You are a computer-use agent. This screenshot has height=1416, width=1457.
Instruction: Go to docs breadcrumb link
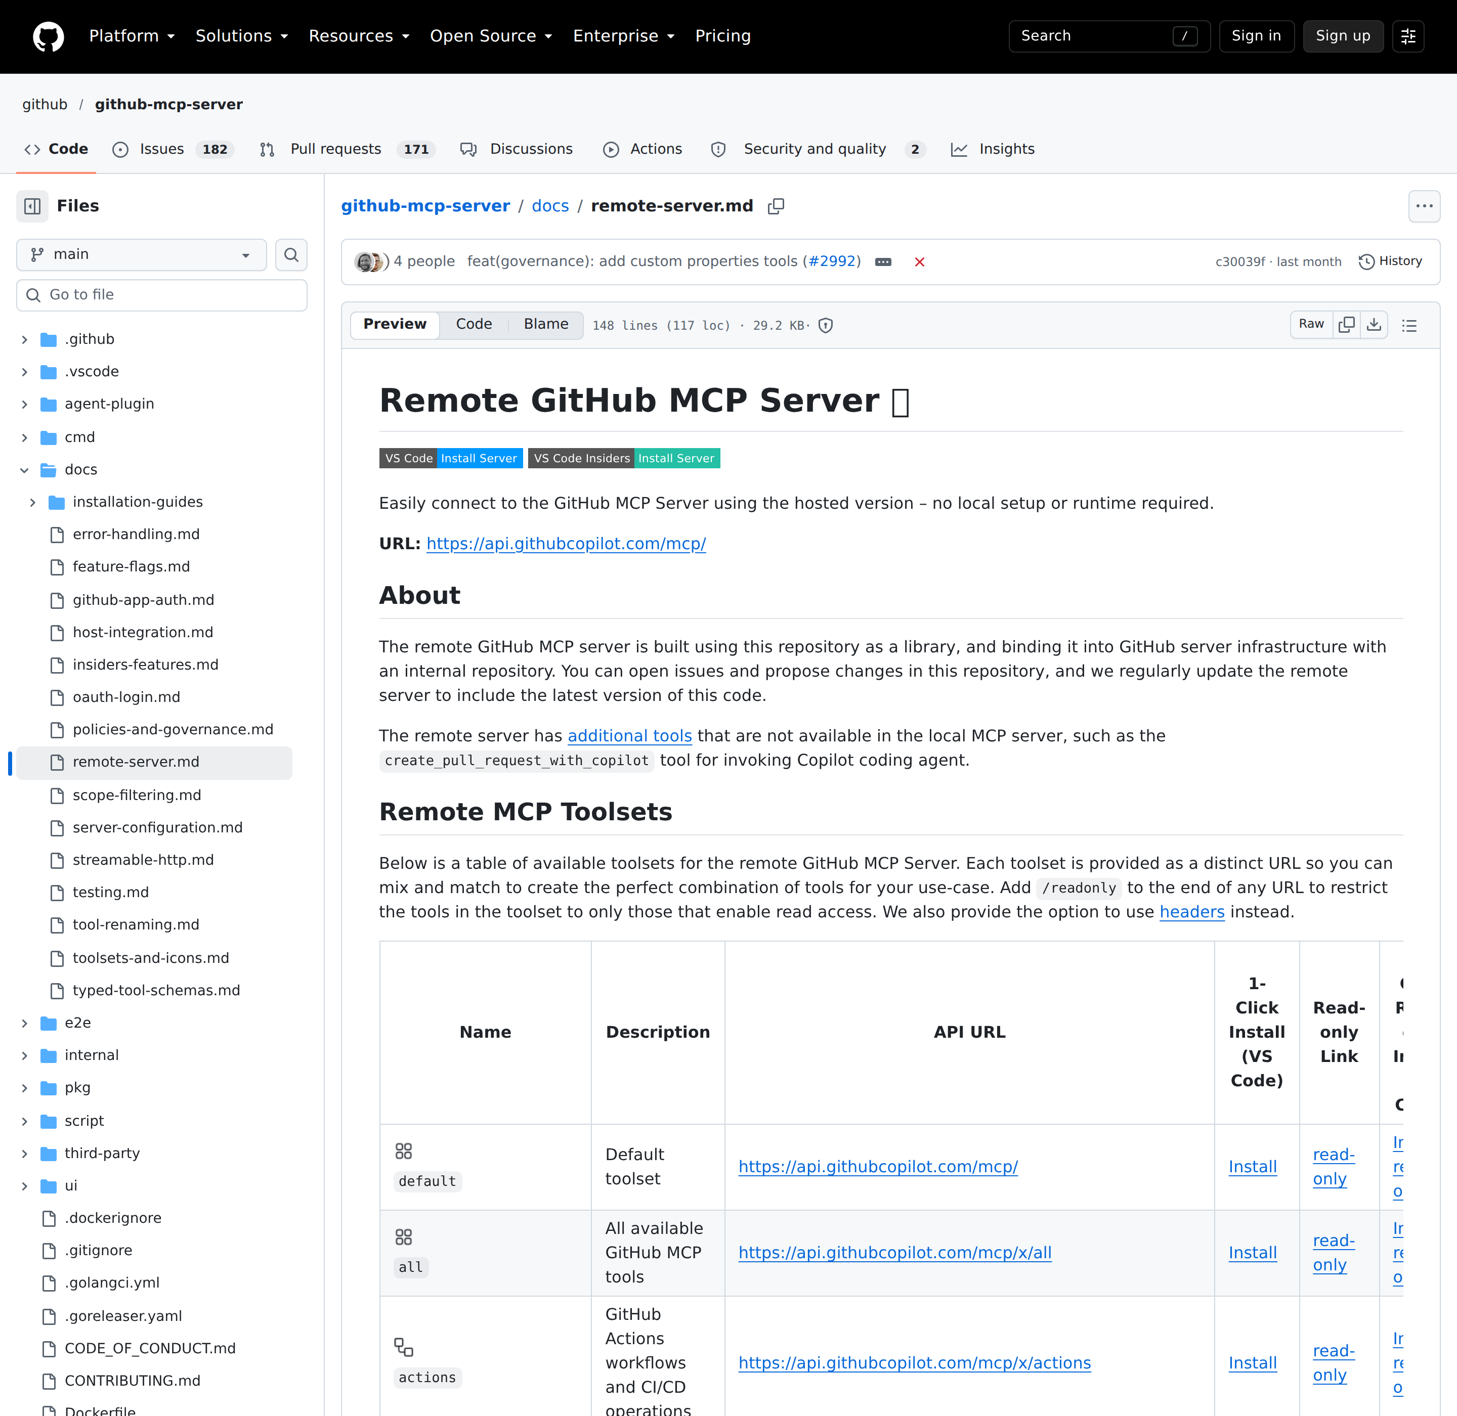(x=550, y=206)
